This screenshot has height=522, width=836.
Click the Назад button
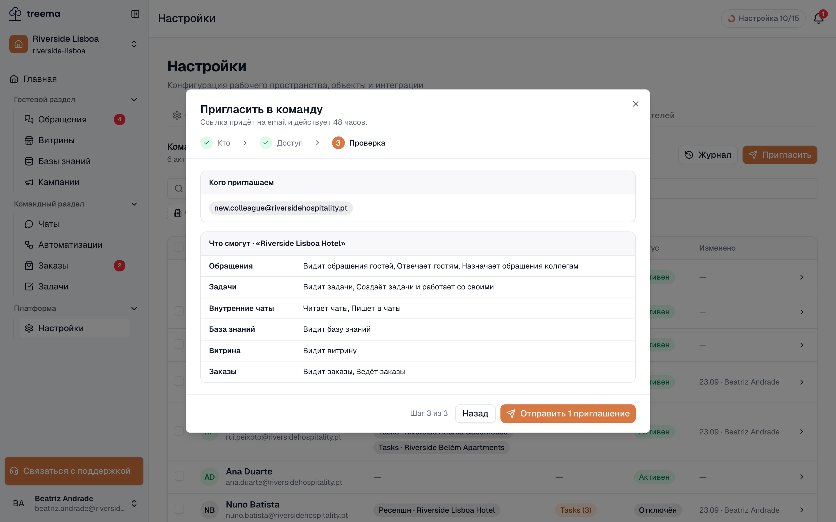point(475,414)
